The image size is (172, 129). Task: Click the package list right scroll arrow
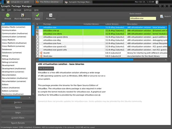click(x=166, y=60)
